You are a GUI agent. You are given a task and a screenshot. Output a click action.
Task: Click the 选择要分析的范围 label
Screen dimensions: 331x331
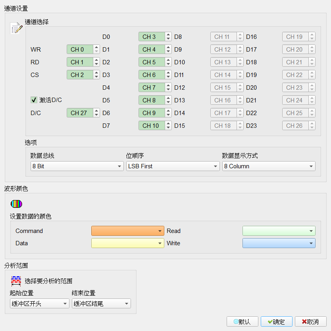(48, 281)
